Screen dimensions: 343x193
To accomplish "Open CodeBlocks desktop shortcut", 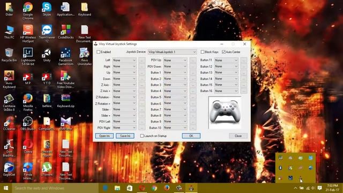I will point(65,32).
